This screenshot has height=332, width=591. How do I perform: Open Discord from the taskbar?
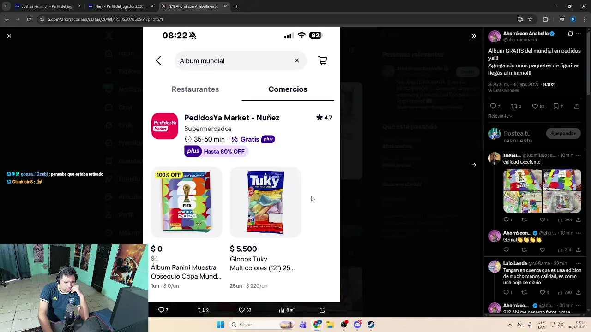[357, 325]
